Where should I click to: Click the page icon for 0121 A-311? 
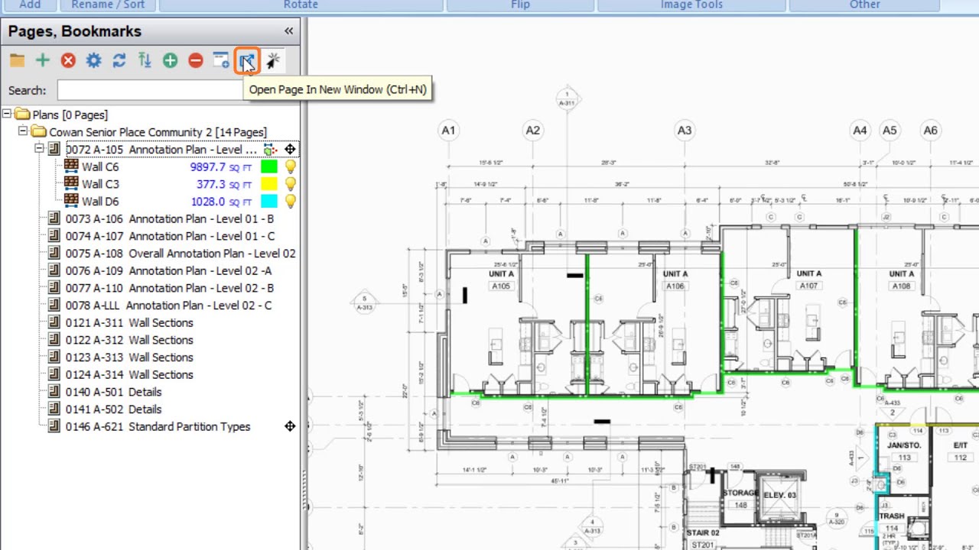(54, 322)
